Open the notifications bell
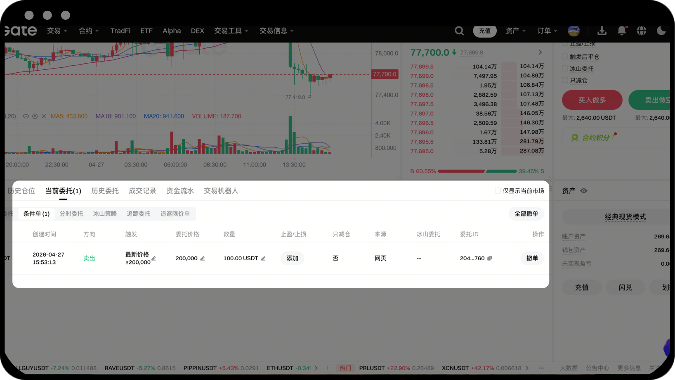 pos(622,31)
